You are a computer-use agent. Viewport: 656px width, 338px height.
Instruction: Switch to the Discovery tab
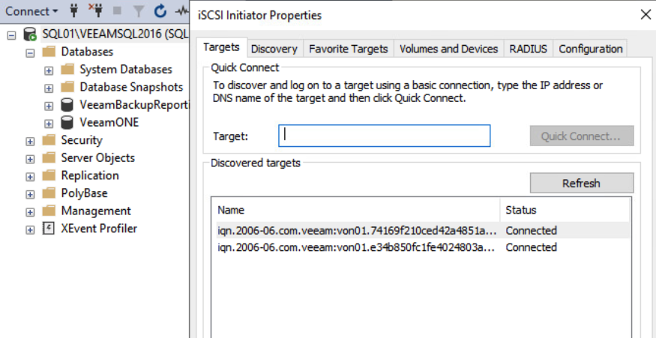click(274, 49)
